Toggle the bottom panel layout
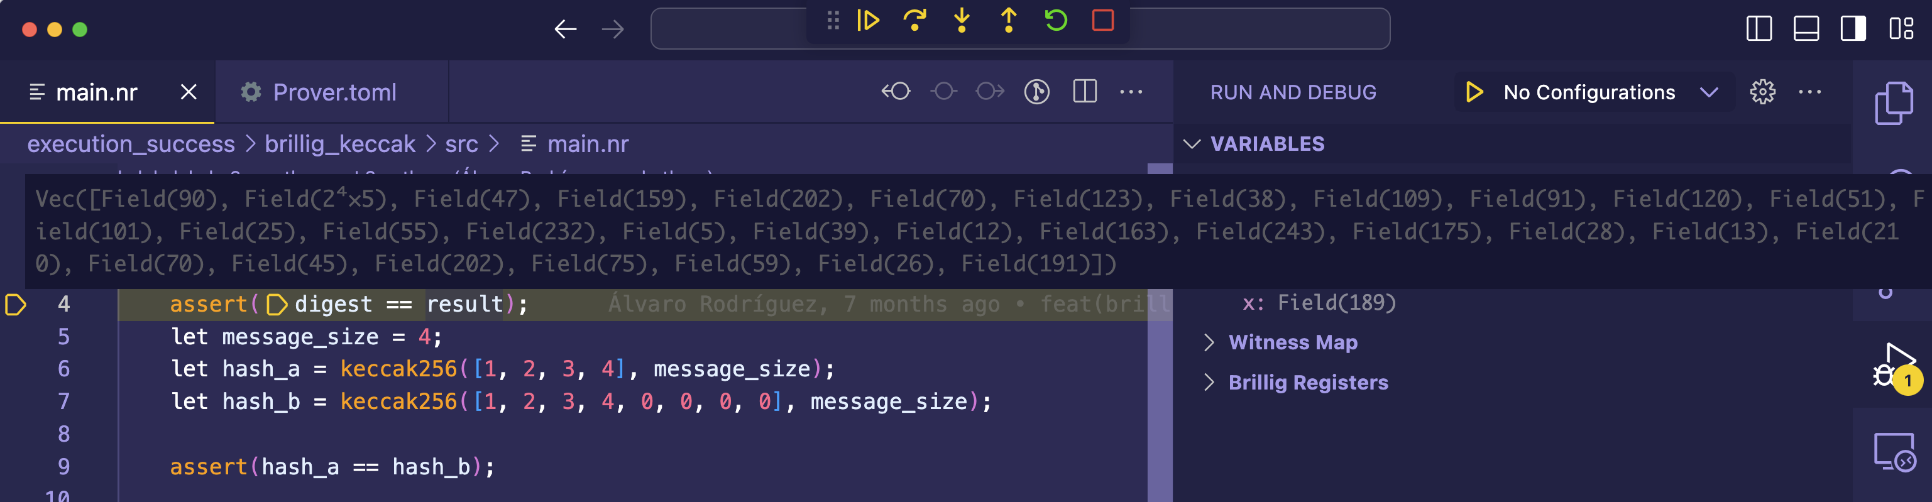The width and height of the screenshot is (1932, 502). point(1805,30)
